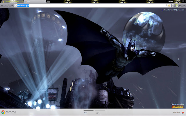Reload the current page
This screenshot has height=116, width=186.
[9, 6]
